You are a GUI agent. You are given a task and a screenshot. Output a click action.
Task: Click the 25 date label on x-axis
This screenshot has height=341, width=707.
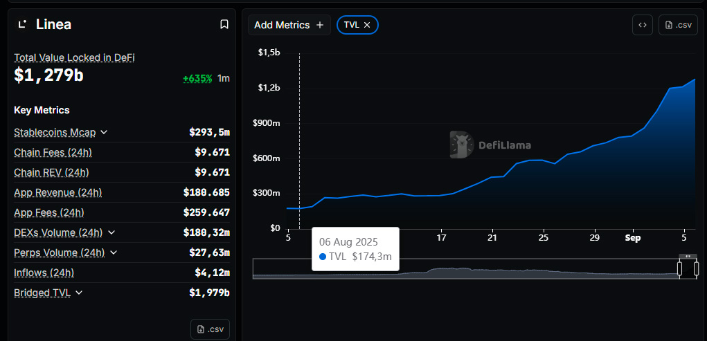544,238
